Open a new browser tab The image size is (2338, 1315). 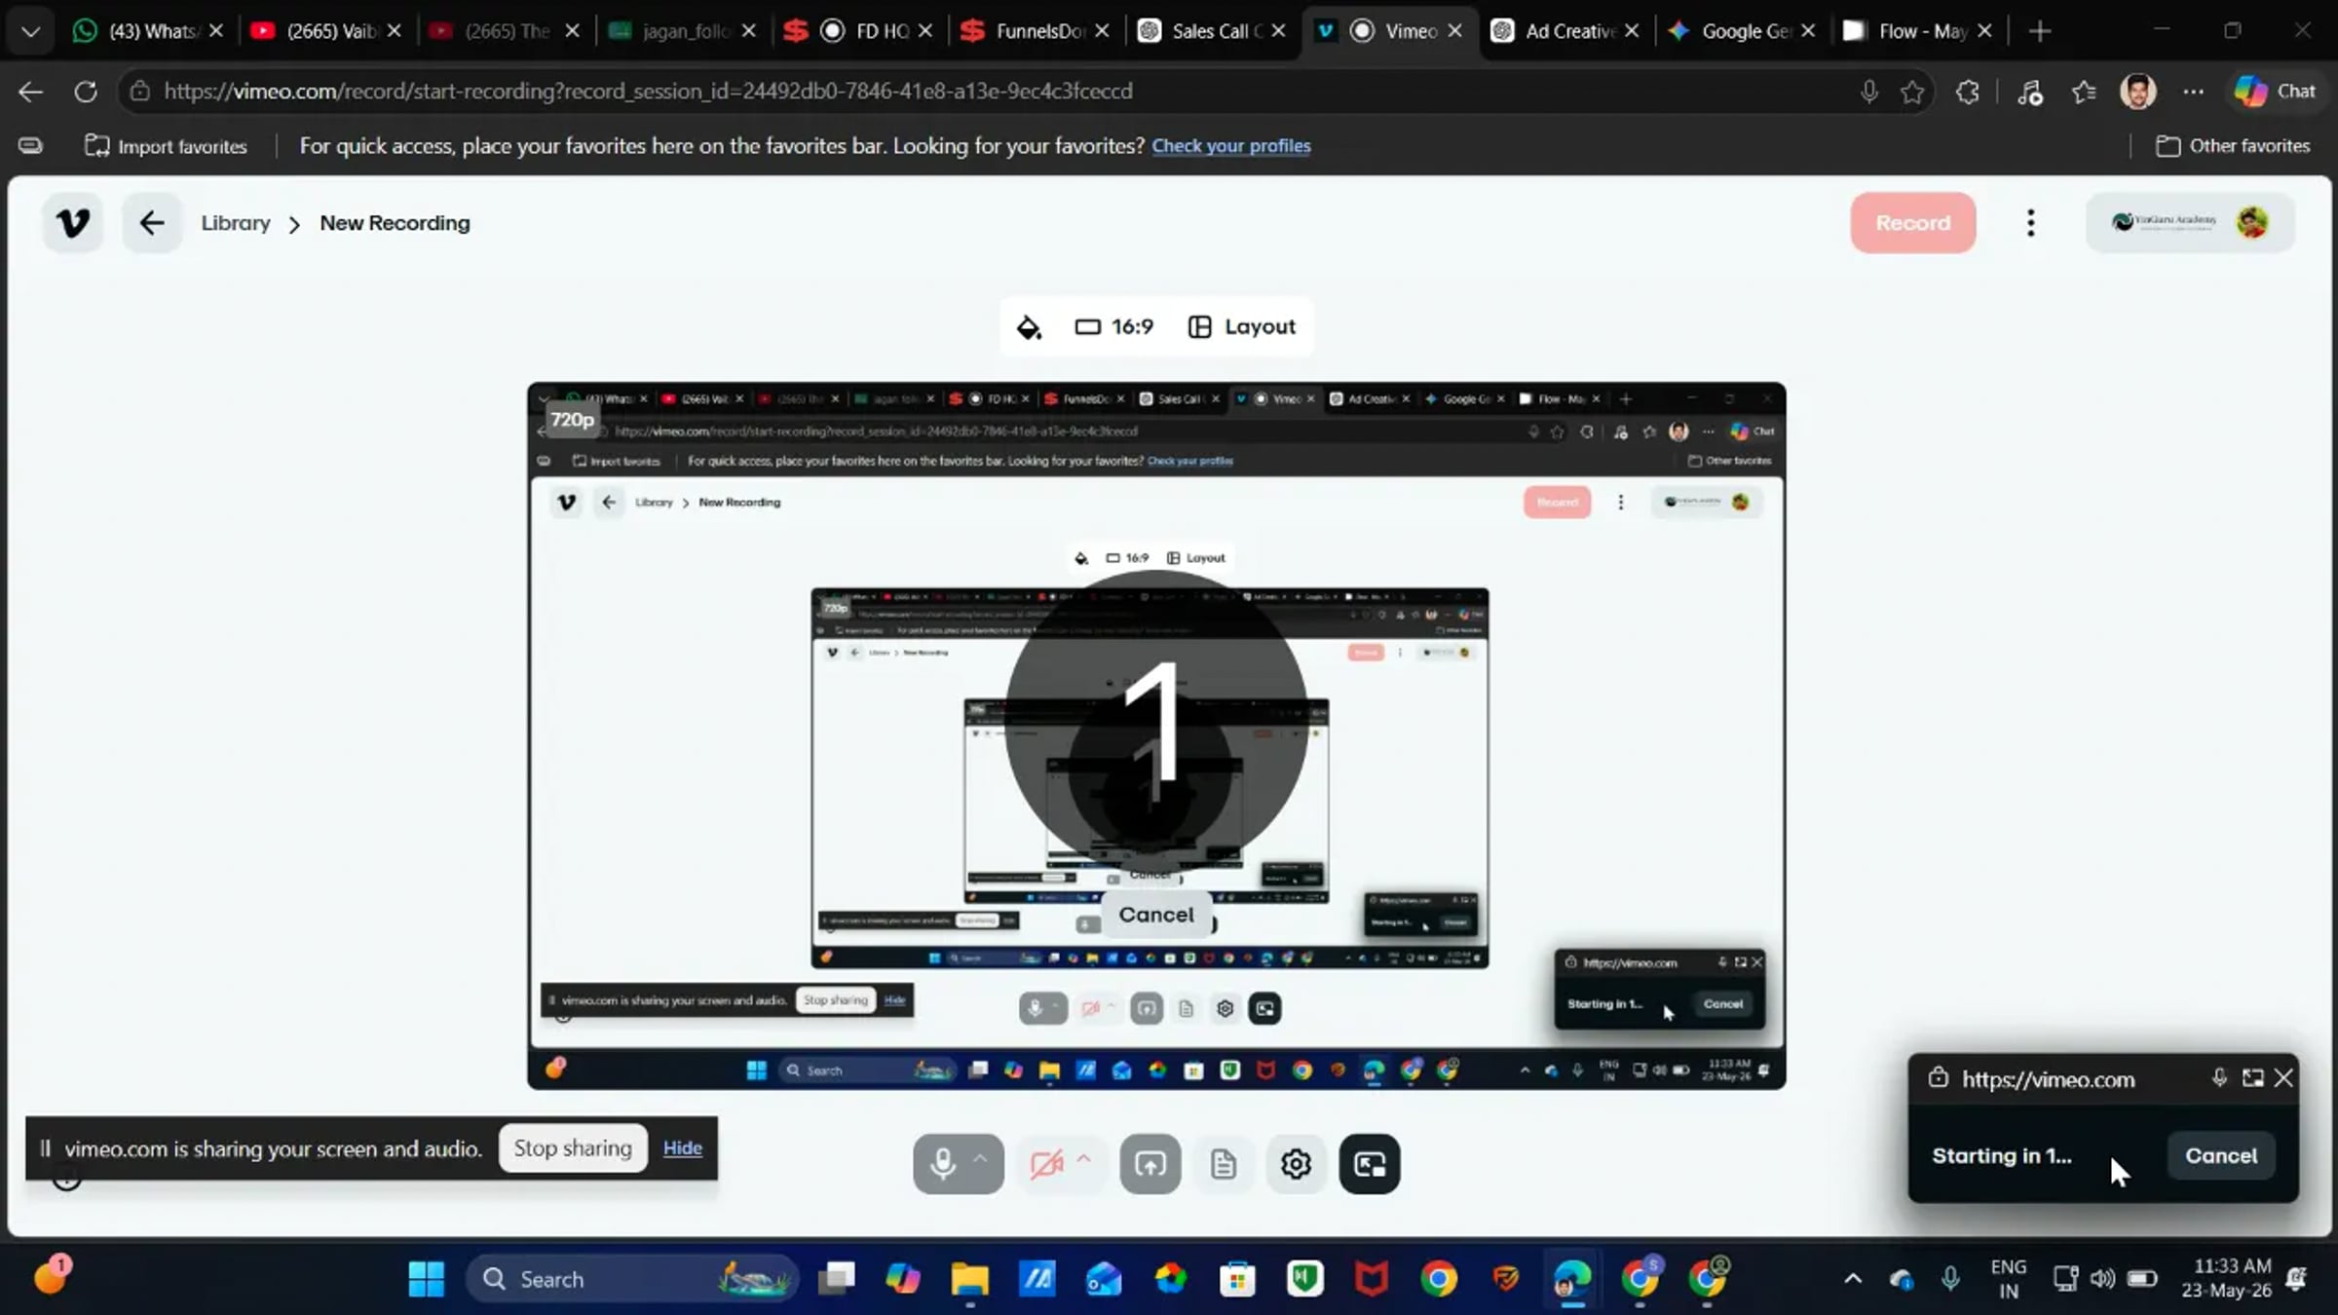(x=2040, y=31)
